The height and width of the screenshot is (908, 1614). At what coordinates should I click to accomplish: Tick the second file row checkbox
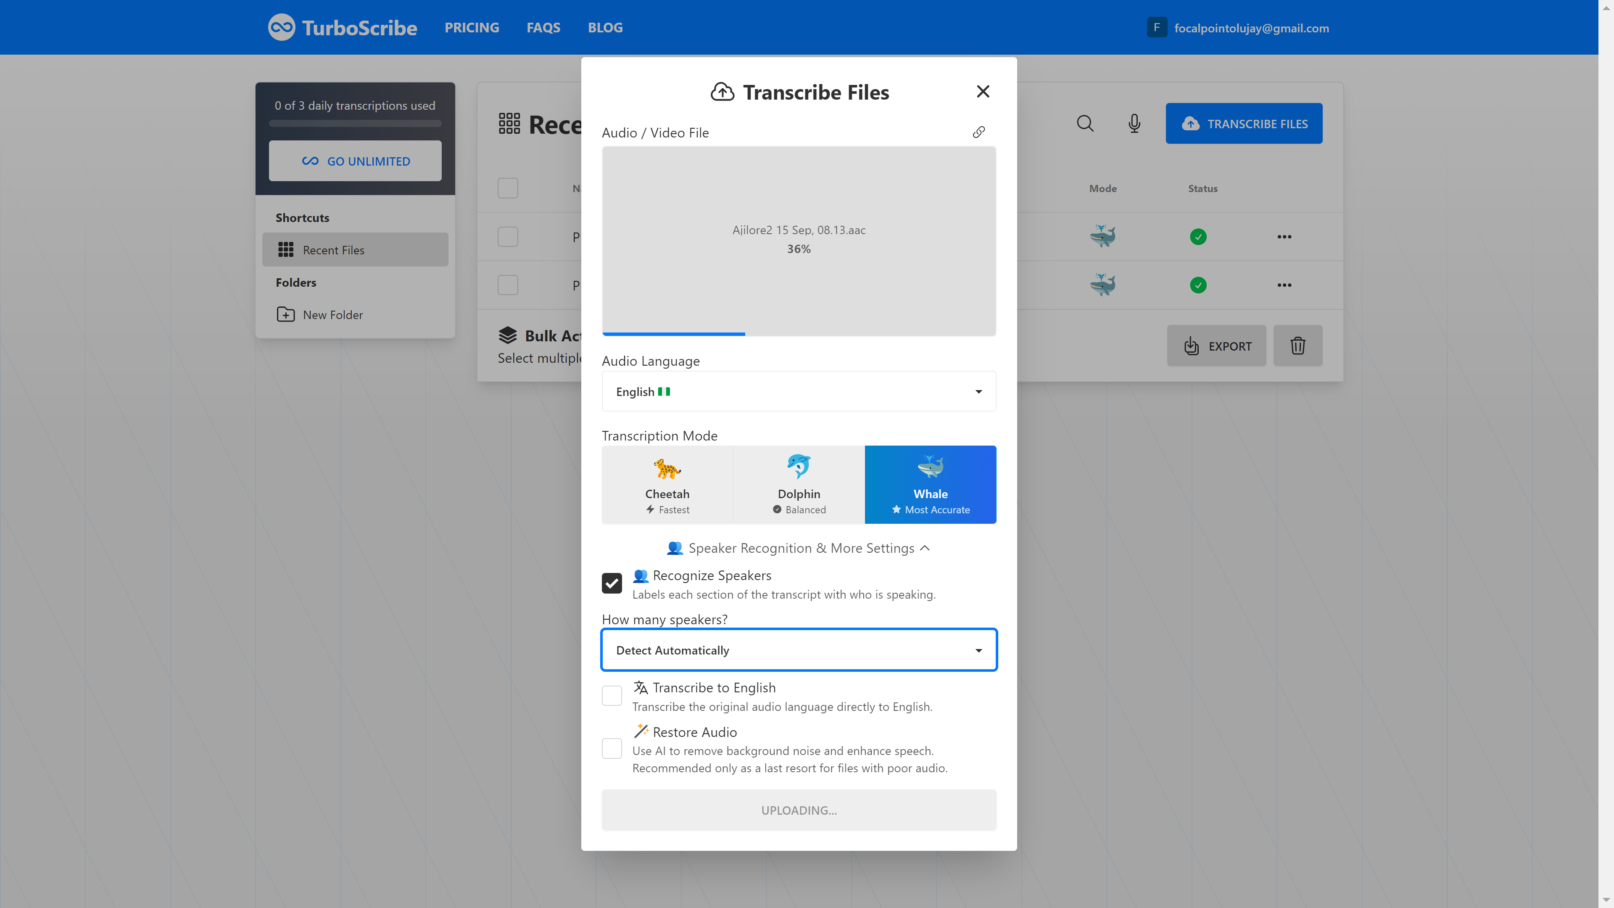[x=507, y=285]
